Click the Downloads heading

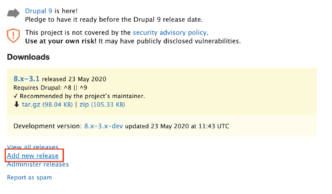pyautogui.click(x=28, y=57)
